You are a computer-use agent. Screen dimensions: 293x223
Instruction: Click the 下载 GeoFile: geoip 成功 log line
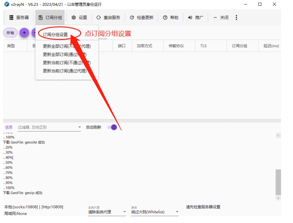(x=23, y=193)
